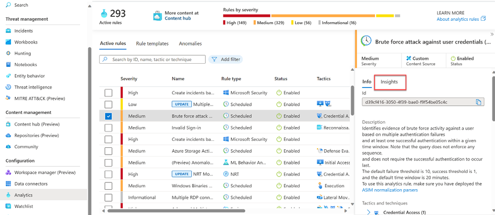Open Content hub (Preview) in sidebar

37,125
